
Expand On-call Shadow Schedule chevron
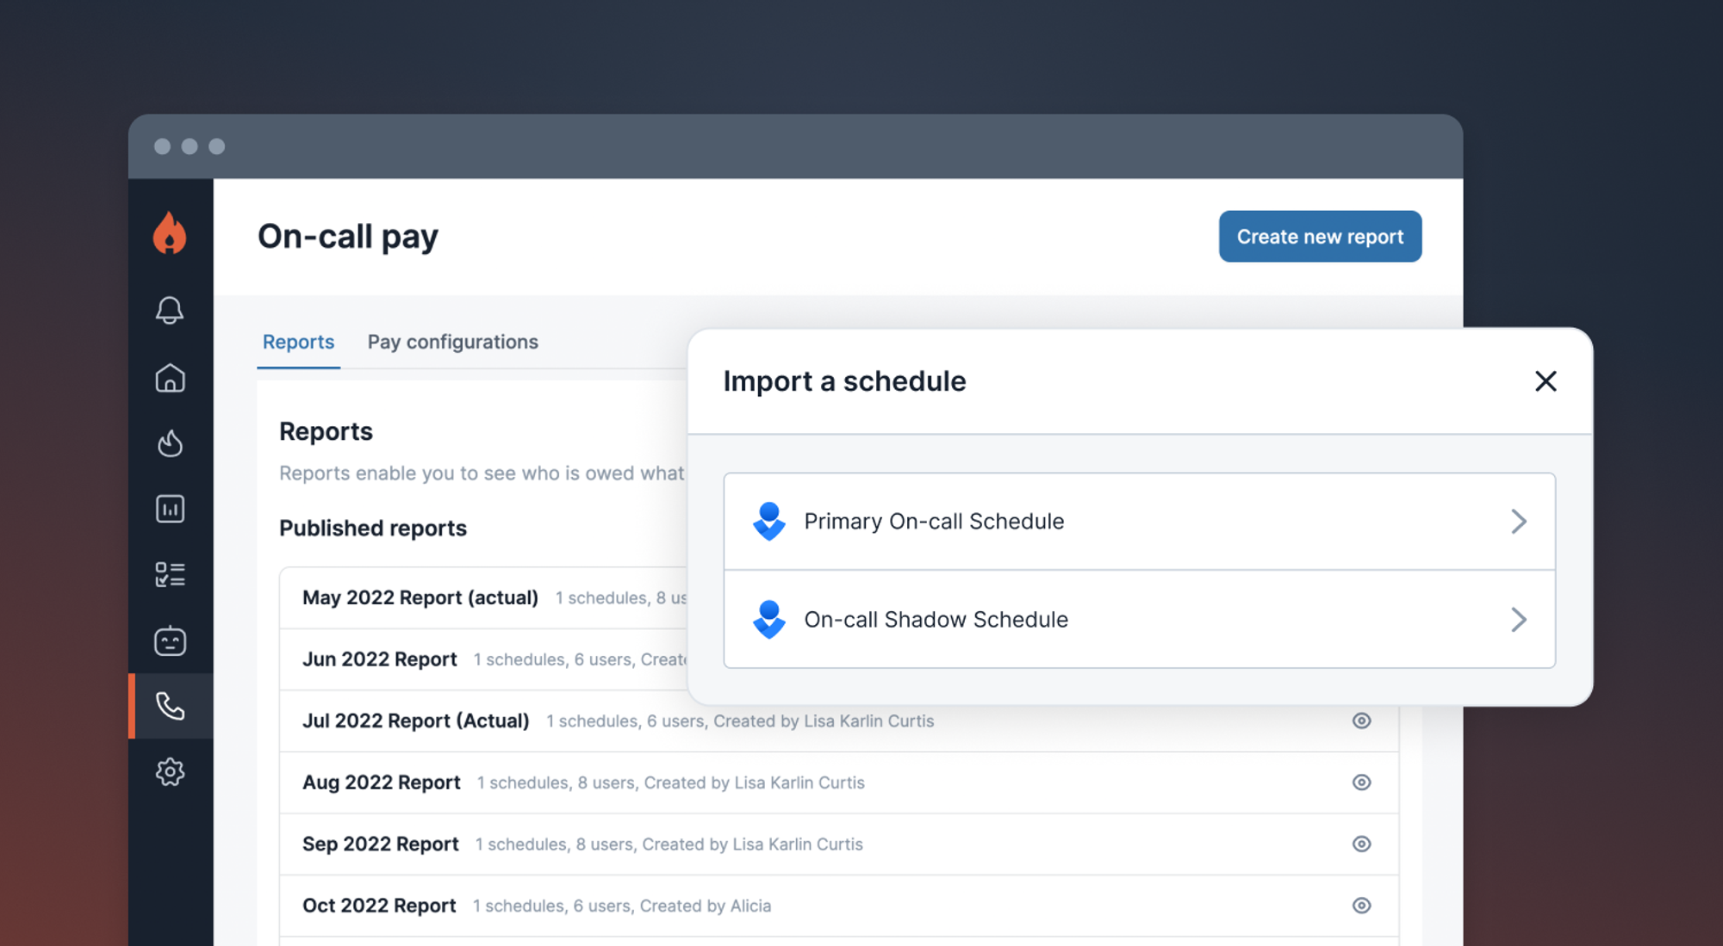coord(1518,620)
